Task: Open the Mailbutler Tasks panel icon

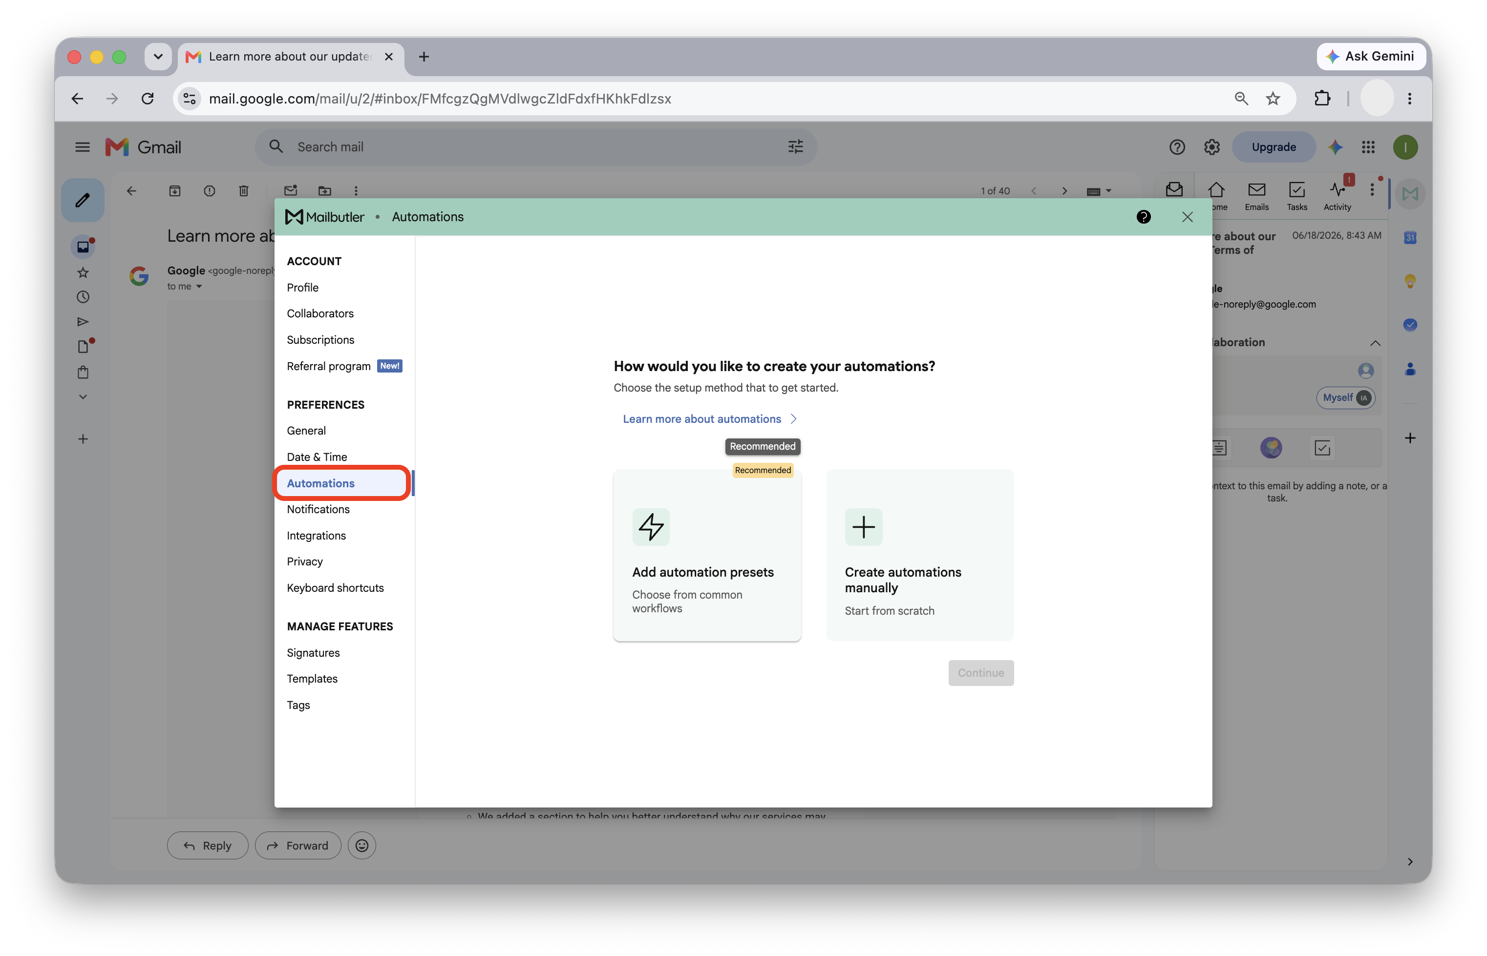Action: point(1296,195)
